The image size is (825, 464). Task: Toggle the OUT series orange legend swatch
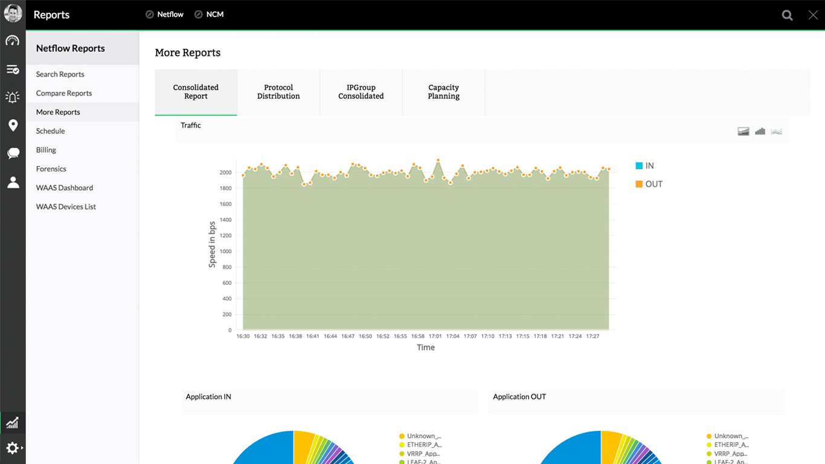639,184
